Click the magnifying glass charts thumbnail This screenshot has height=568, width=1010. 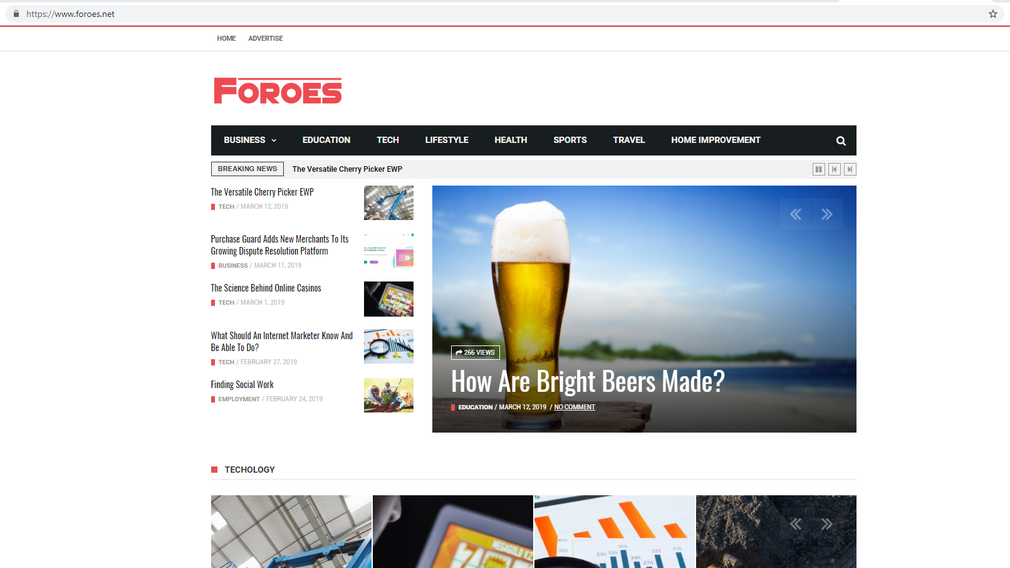pos(388,347)
